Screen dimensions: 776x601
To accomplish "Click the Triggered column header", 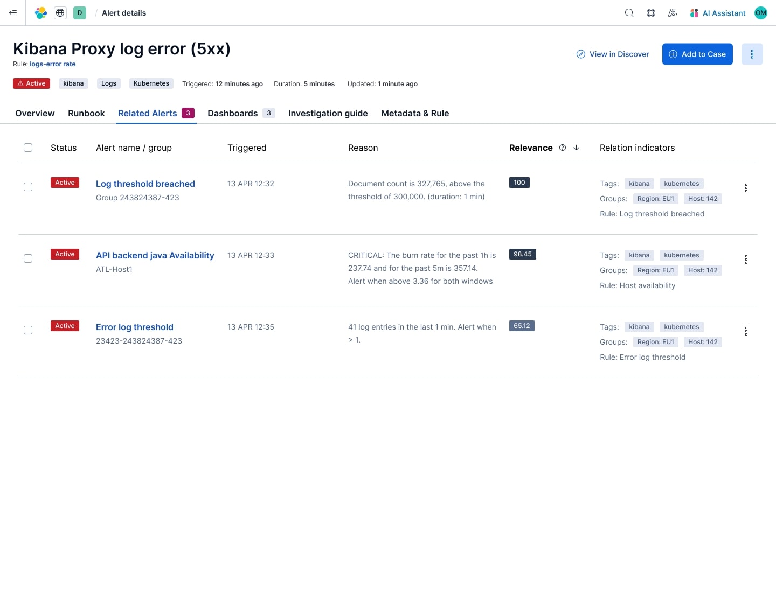I will coord(247,148).
